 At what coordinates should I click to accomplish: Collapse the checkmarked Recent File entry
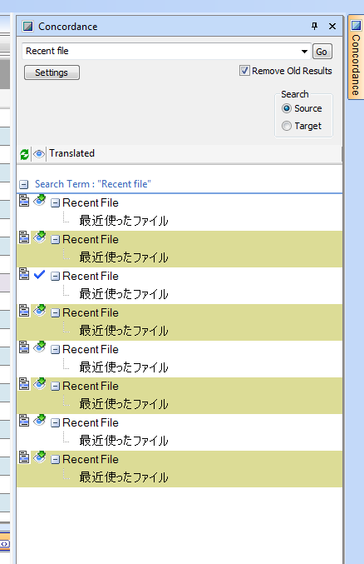[x=55, y=277]
